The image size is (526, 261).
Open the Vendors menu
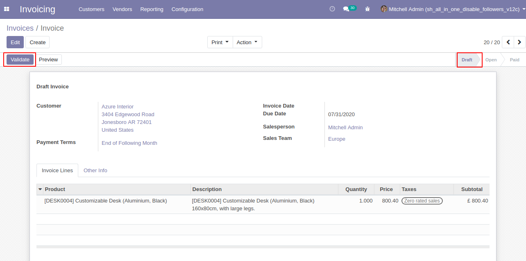(122, 9)
